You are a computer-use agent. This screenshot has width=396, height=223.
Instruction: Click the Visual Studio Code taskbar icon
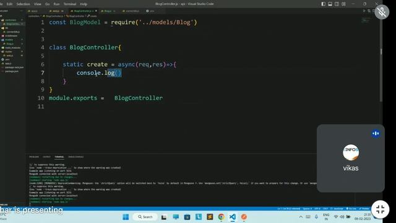[x=233, y=217]
